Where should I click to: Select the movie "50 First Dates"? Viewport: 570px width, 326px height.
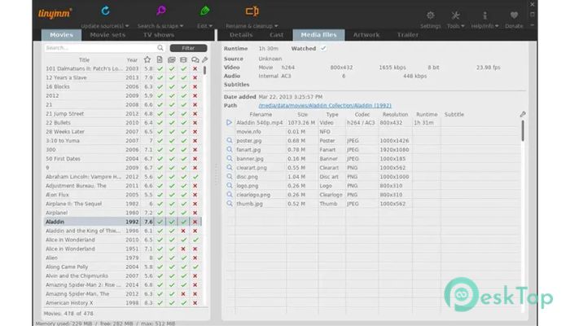coord(122,159)
